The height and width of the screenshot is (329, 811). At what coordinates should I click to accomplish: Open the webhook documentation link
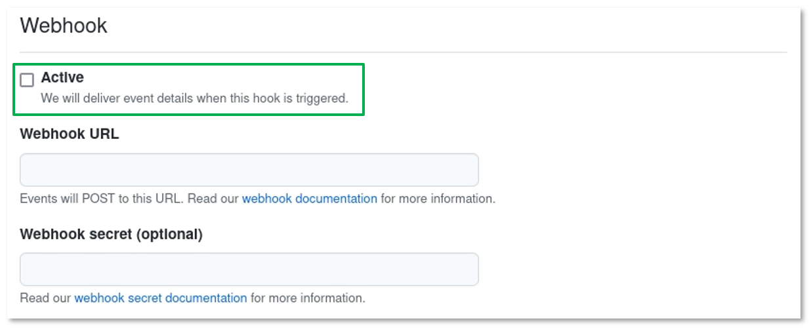tap(309, 199)
